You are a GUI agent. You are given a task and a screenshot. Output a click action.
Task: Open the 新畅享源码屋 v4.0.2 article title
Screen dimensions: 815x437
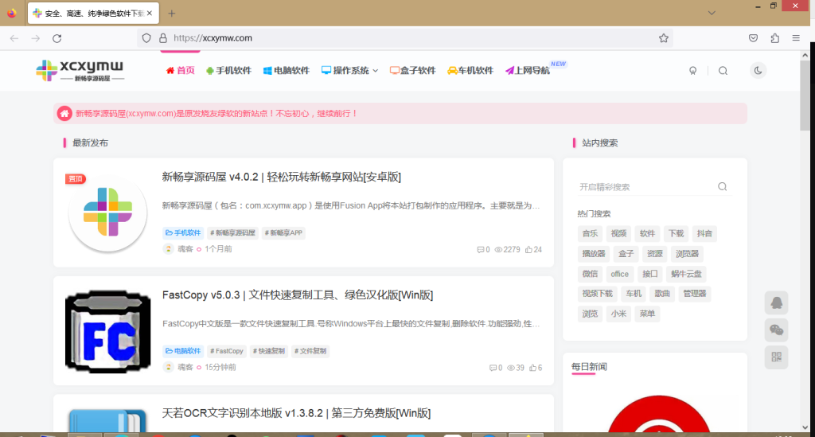point(281,178)
